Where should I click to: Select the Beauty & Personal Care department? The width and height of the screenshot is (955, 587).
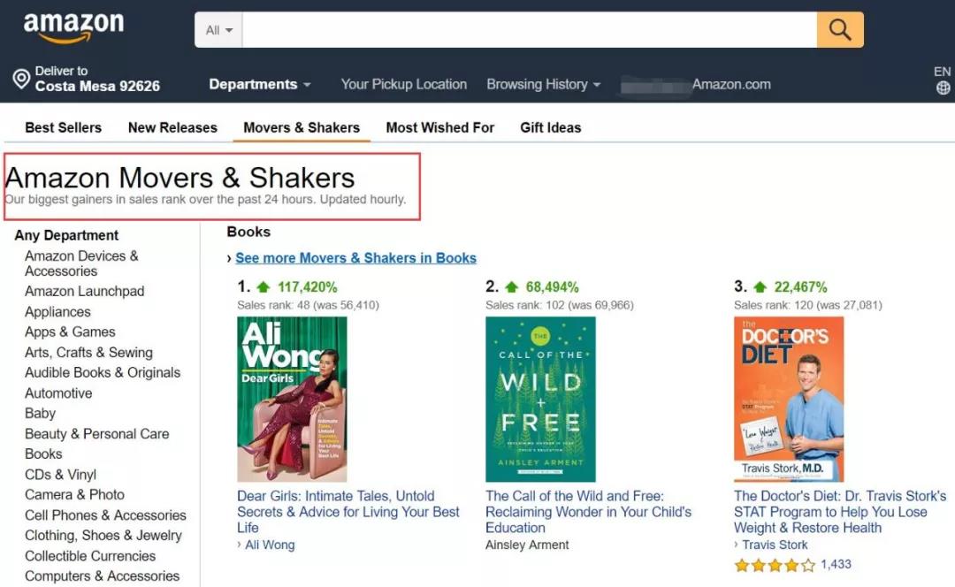[96, 434]
